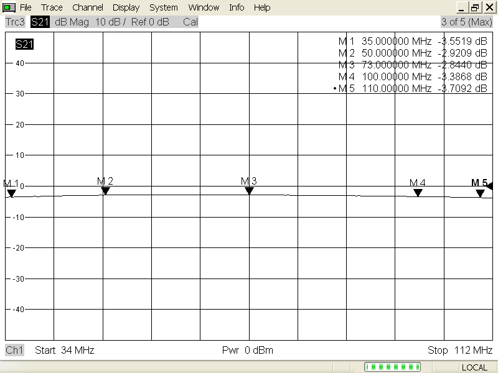Open the Help menu
498x373 pixels.
pos(262,7)
